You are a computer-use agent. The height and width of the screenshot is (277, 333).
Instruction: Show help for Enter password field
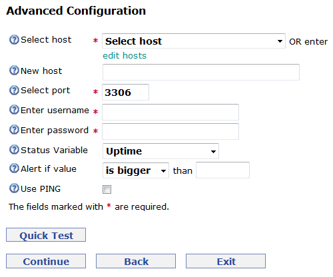coord(14,130)
